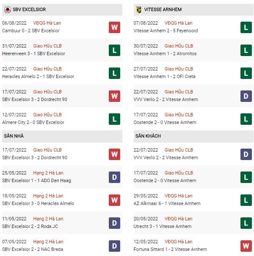Screen dimensions: 254x256
Task: Click the VITESSE ARNHEM team header
Action: [x=193, y=10]
